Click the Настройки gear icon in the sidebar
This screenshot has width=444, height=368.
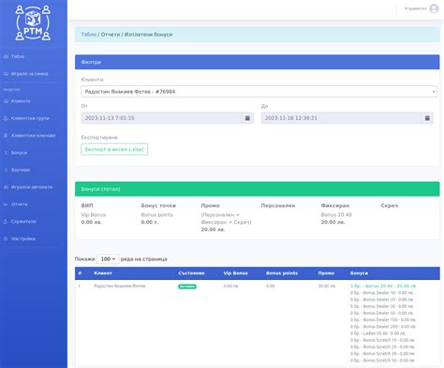click(6, 239)
